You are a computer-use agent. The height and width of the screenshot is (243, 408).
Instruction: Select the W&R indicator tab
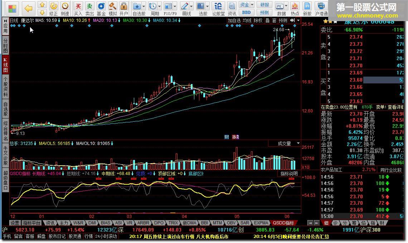[x=78, y=223]
